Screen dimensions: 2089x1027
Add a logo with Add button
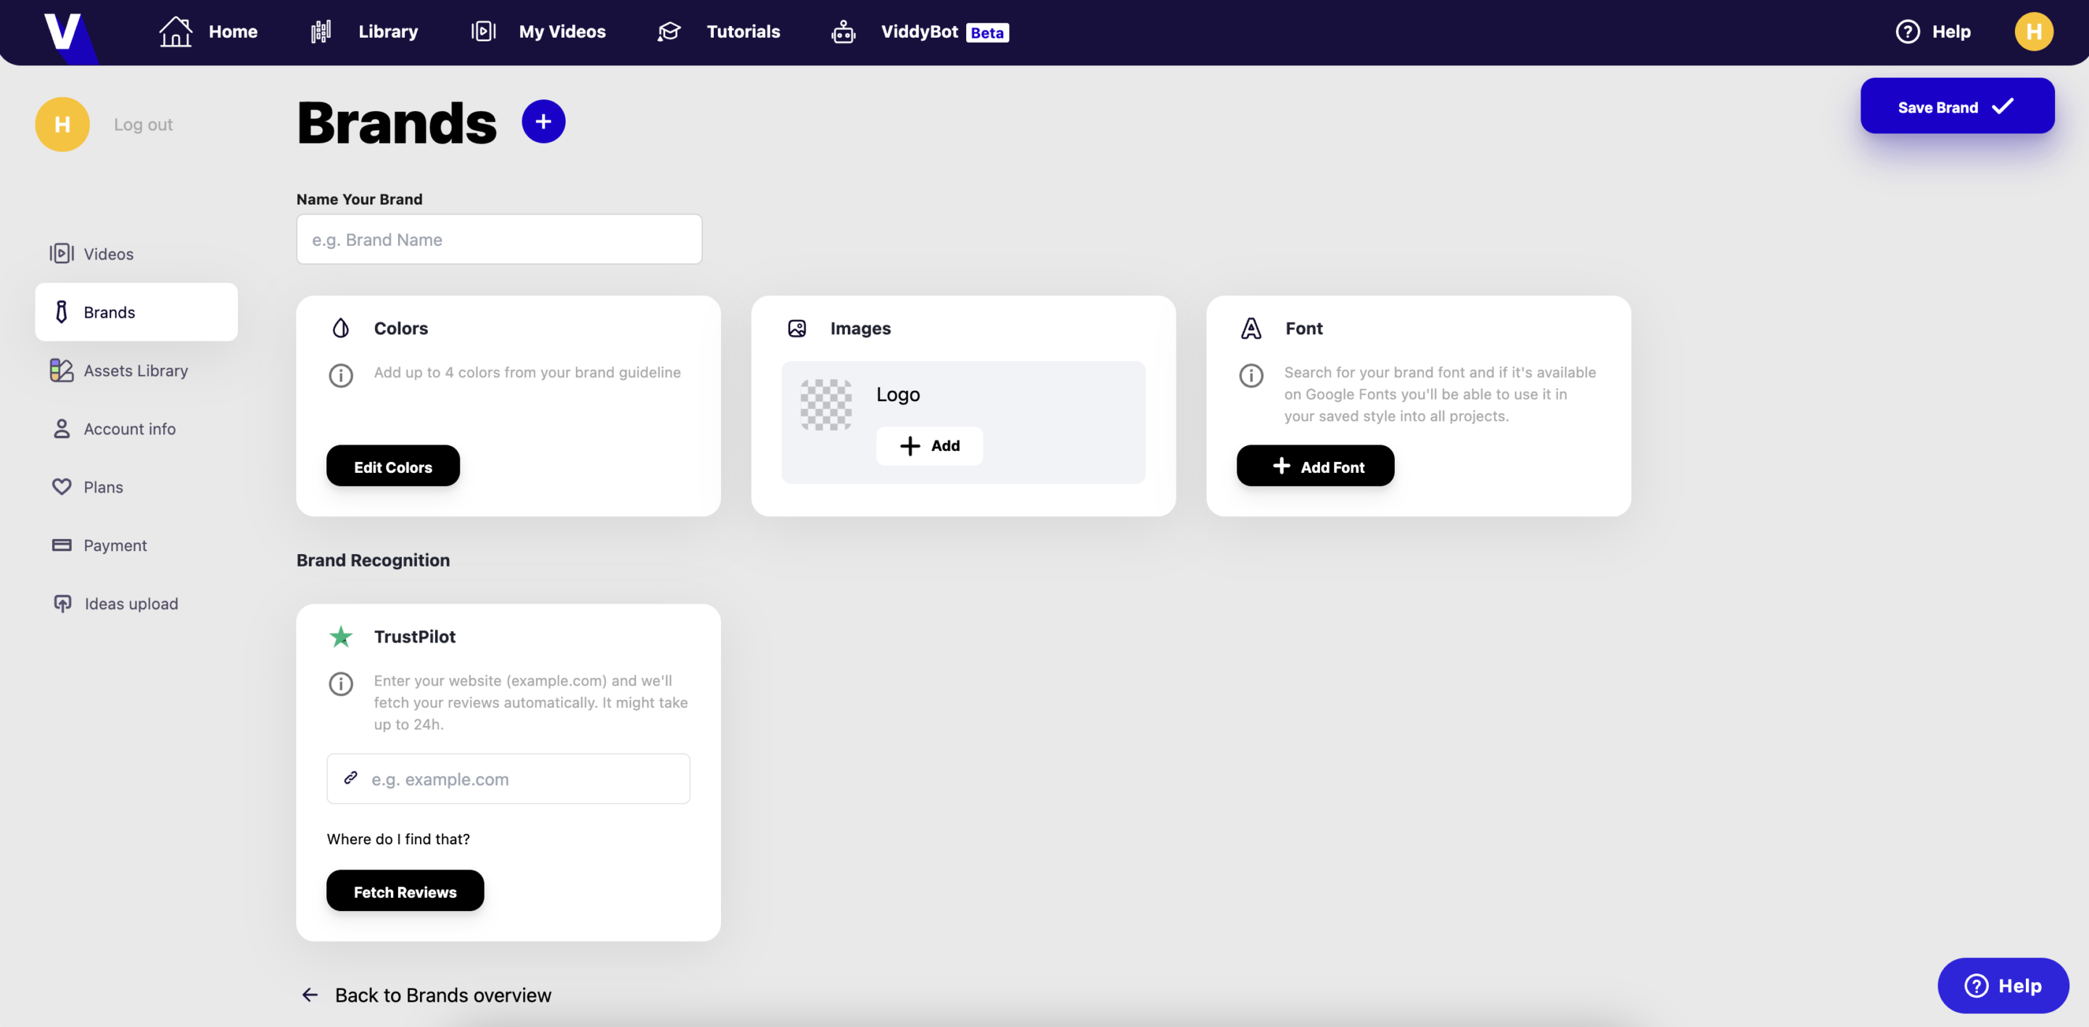click(929, 446)
